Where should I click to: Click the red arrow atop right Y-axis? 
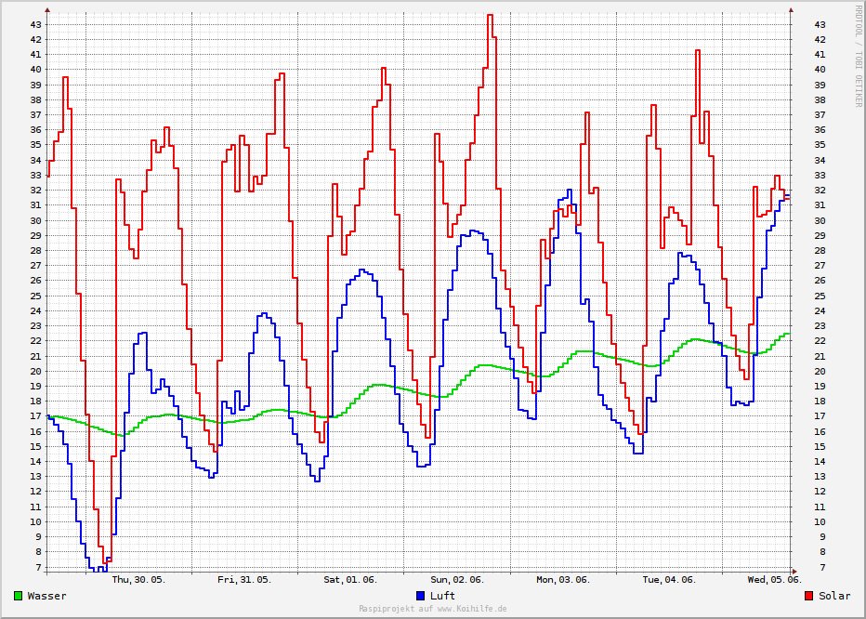tap(792, 10)
